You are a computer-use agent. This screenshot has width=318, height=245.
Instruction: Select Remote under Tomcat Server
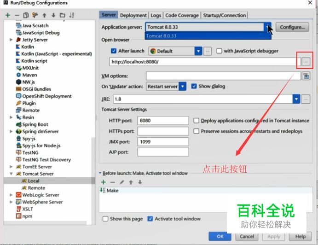point(34,188)
